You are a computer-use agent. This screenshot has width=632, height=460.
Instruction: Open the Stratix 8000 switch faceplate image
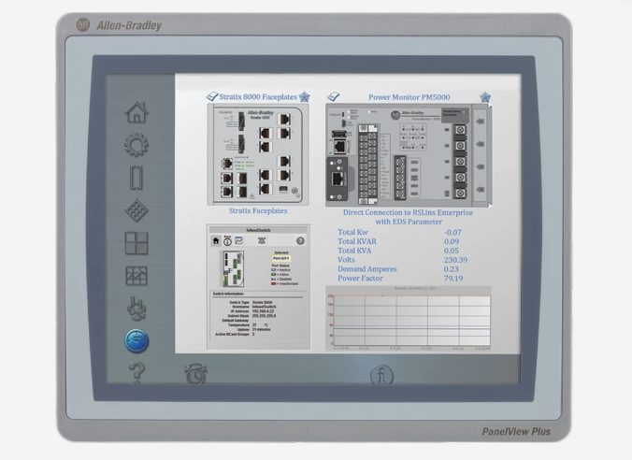(x=258, y=154)
